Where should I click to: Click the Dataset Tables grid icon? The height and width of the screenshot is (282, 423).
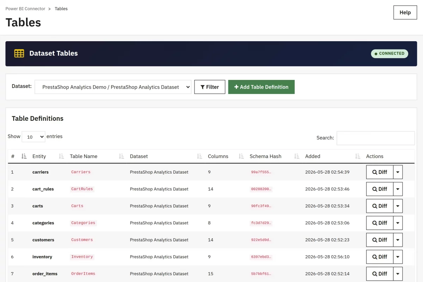[x=19, y=54]
